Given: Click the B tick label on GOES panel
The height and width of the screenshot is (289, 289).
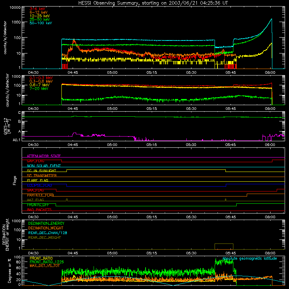Looking at the screenshot, I should 20,122.
